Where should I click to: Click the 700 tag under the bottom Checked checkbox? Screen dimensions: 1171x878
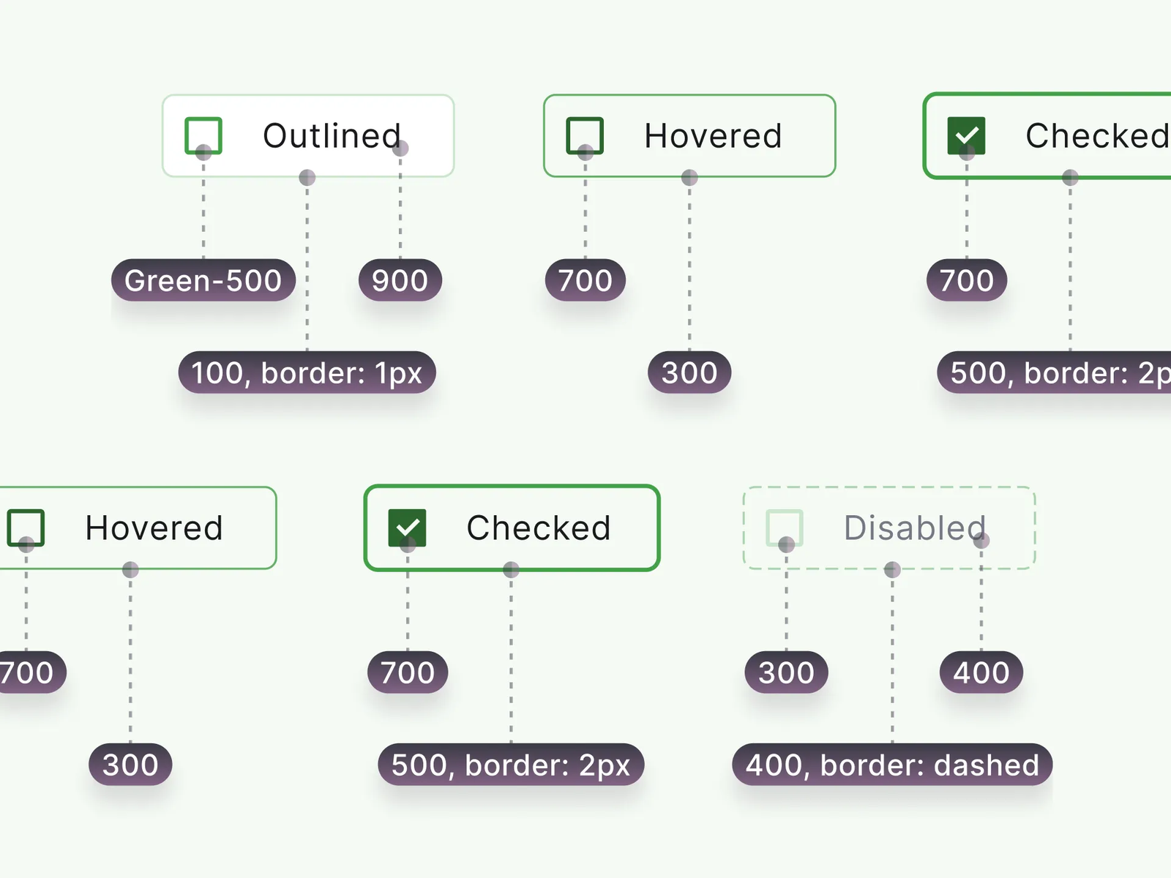[x=408, y=672]
